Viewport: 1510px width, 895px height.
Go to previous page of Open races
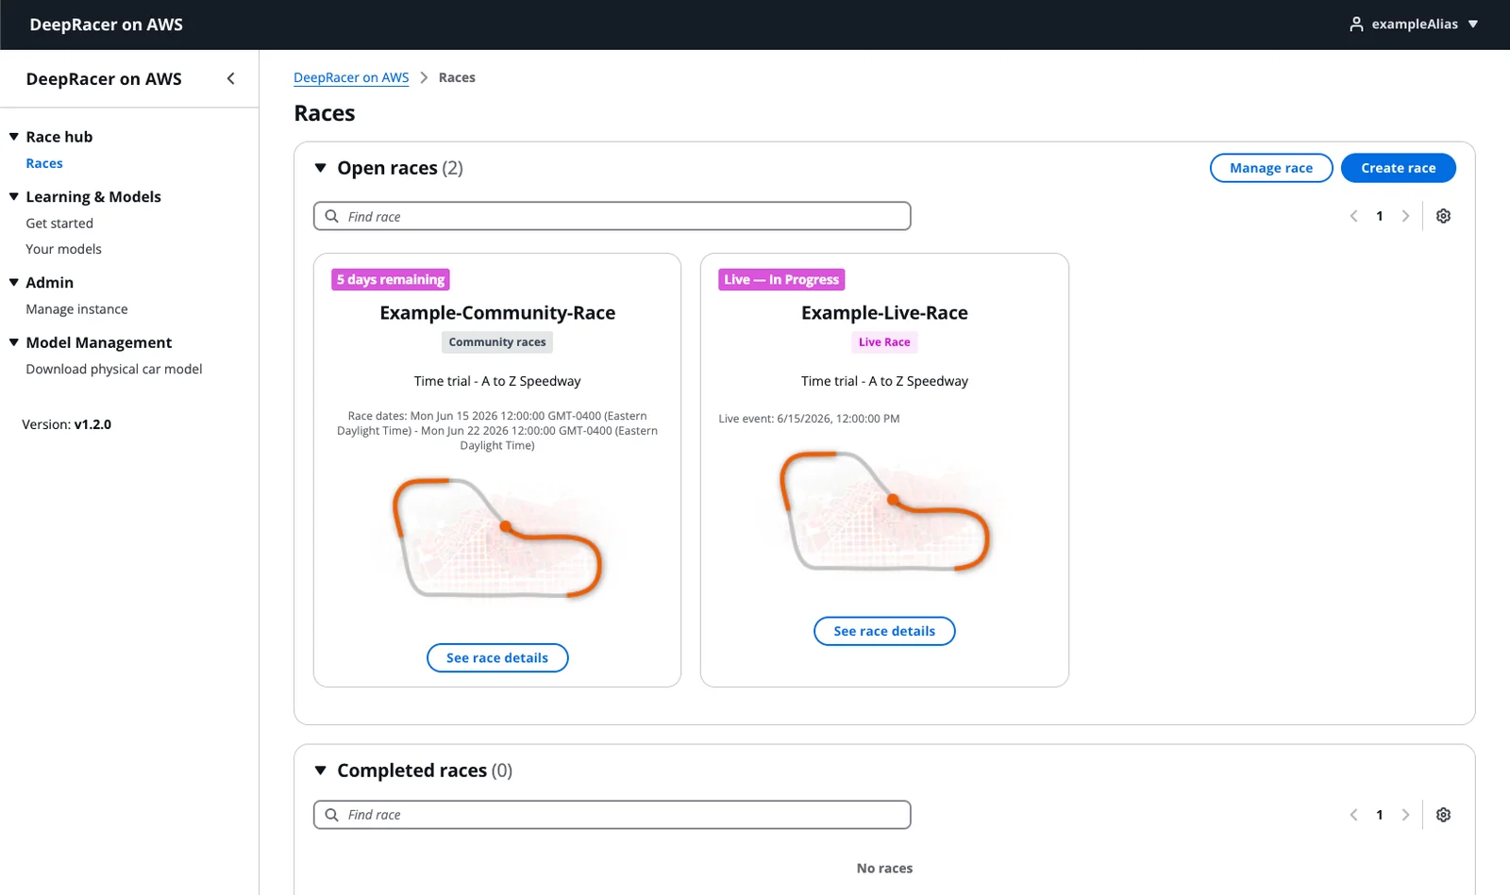[x=1353, y=216]
